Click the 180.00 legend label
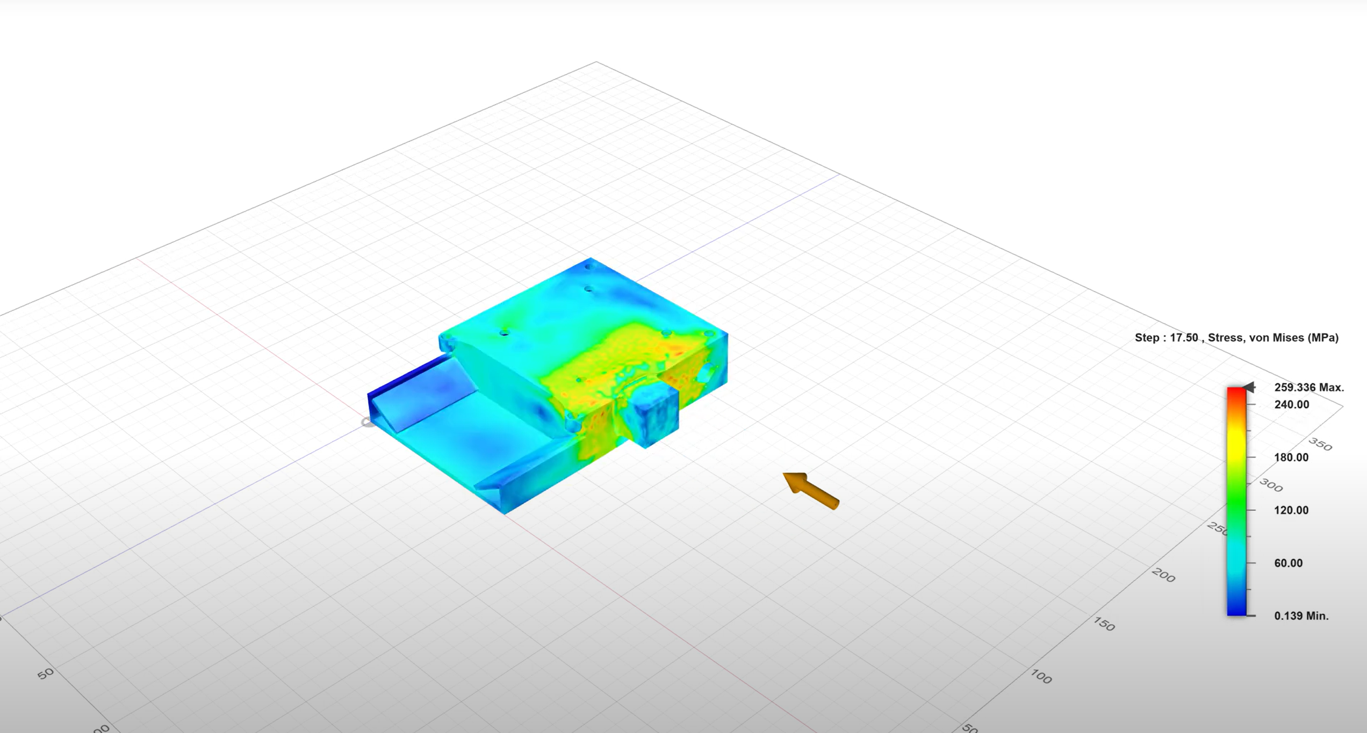 coord(1291,458)
